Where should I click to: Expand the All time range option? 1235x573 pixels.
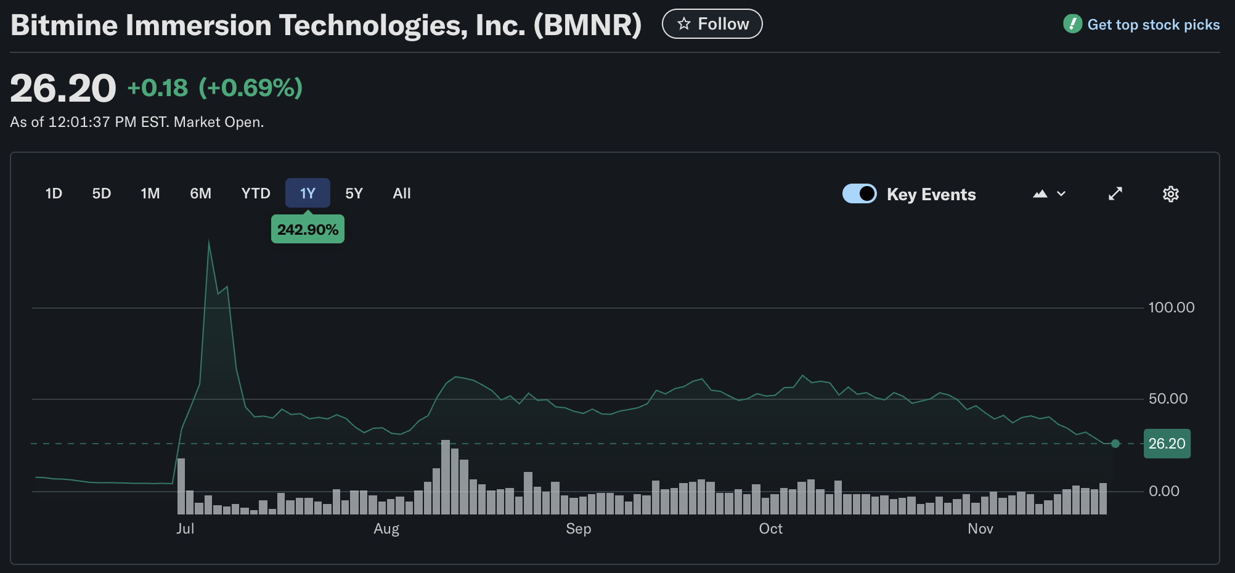click(x=401, y=193)
